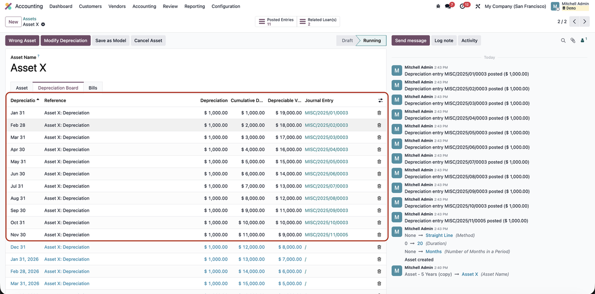The height and width of the screenshot is (294, 595).
Task: Open the column visibility settings toggle
Action: click(380, 101)
